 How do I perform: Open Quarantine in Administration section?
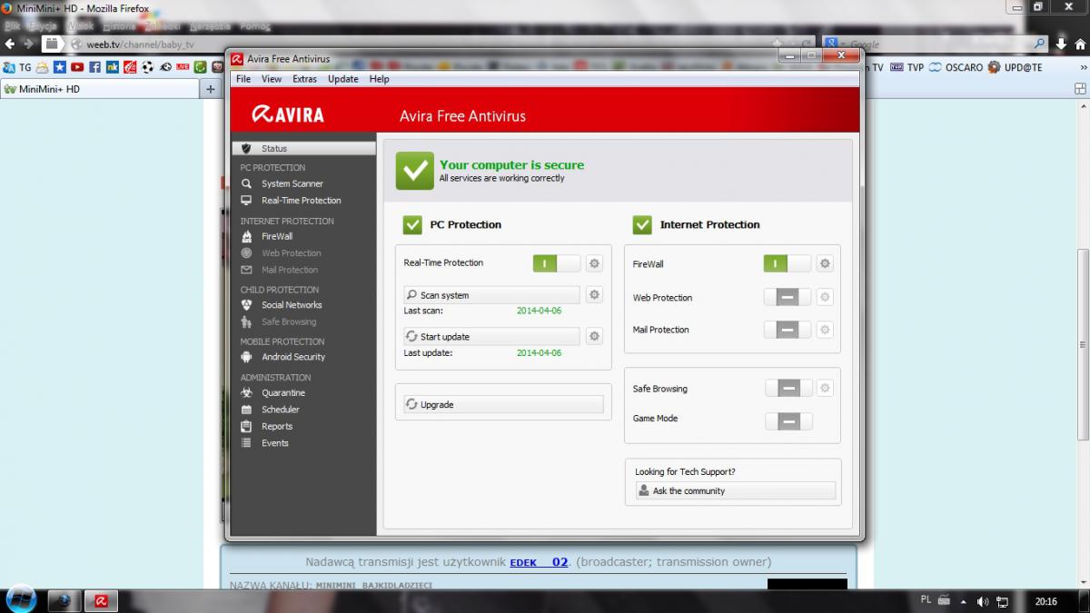283,393
